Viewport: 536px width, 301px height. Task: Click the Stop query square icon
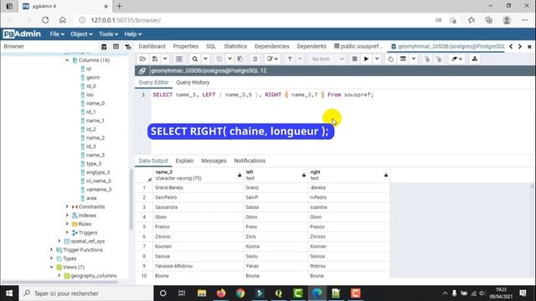[354, 59]
